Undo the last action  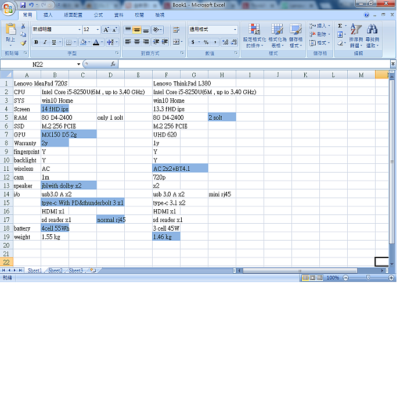coord(31,5)
